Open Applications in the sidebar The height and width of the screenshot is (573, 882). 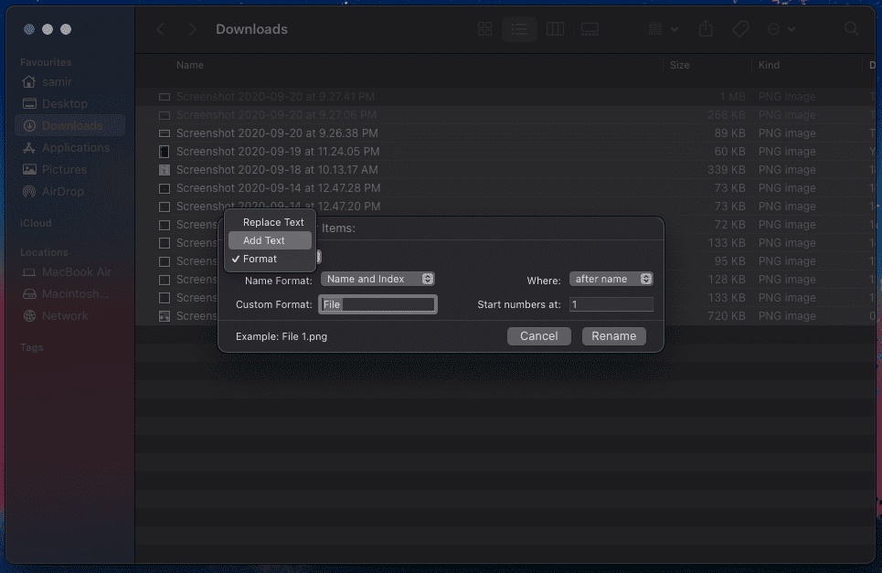tap(75, 147)
